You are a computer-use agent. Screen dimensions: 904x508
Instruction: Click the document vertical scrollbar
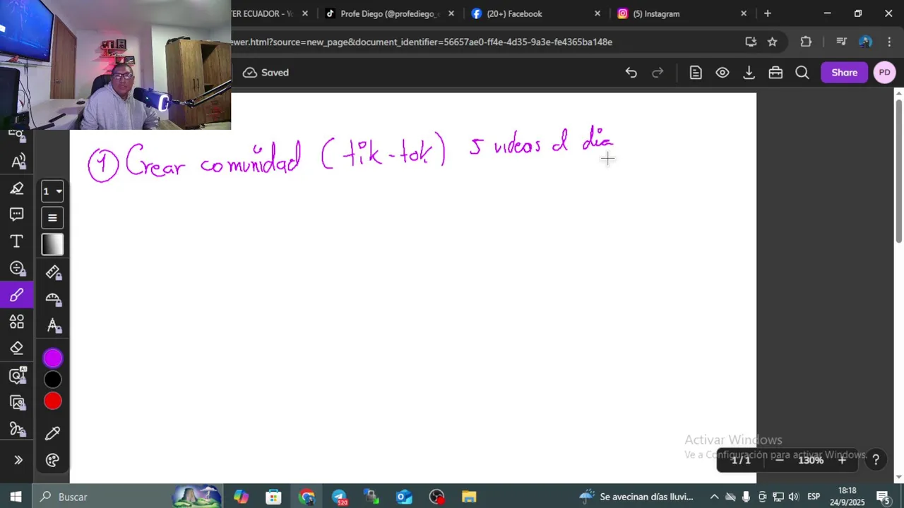[898, 172]
